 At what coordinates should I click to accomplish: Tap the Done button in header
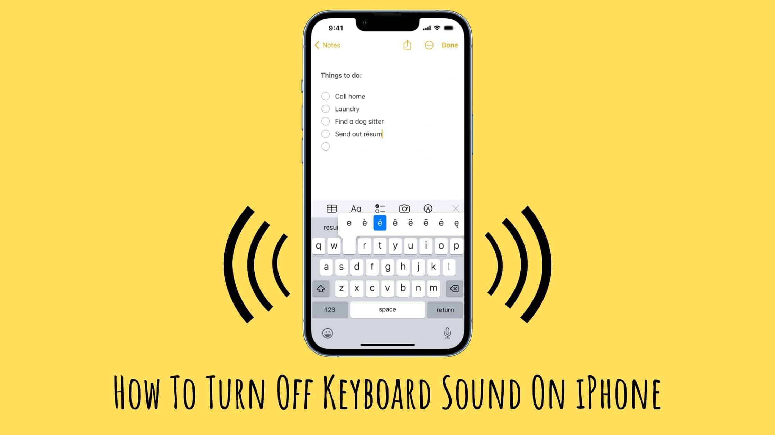click(449, 45)
